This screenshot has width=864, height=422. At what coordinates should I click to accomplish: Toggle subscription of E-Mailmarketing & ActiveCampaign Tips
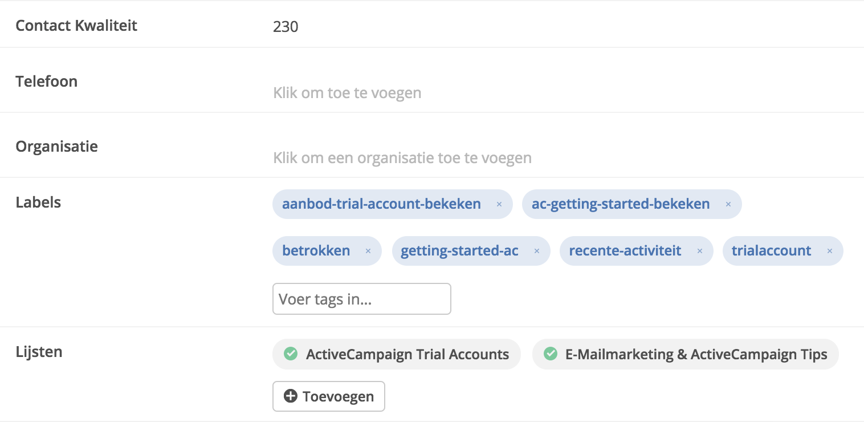click(550, 354)
